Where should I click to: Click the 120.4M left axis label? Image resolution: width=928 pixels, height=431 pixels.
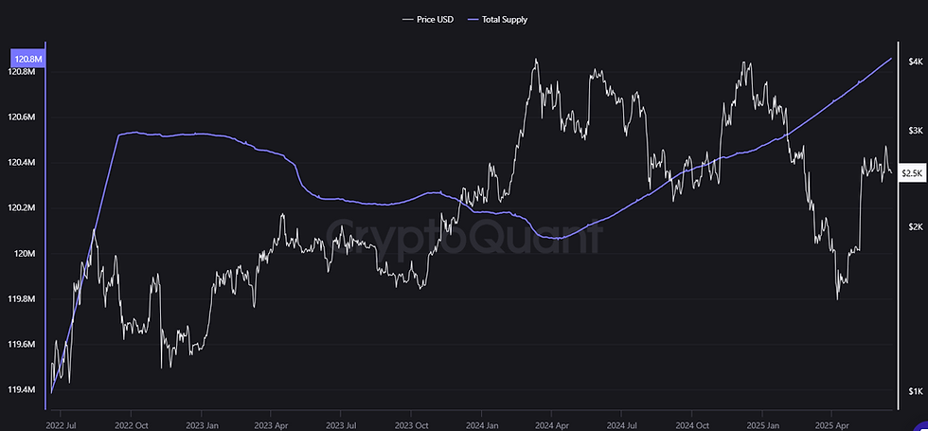coord(23,163)
